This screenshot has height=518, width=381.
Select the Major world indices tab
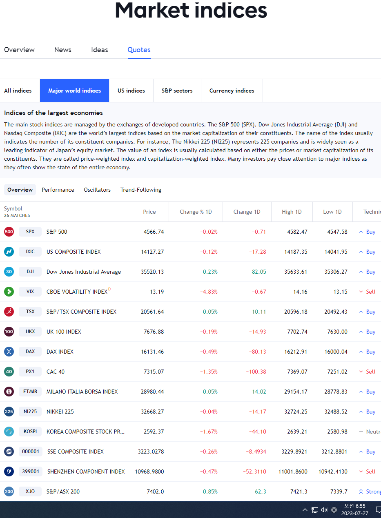pos(75,91)
